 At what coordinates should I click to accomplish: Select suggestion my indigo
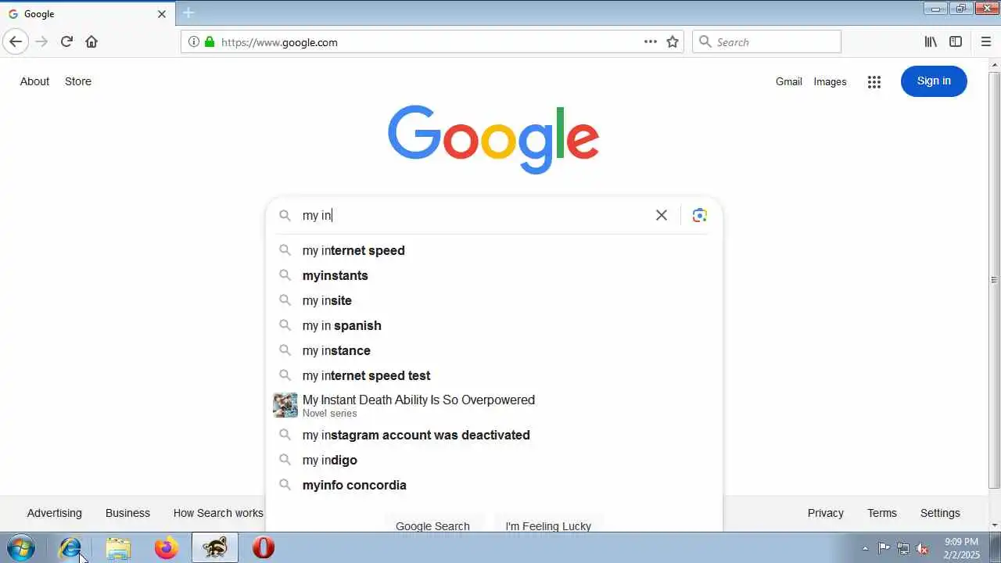point(494,460)
